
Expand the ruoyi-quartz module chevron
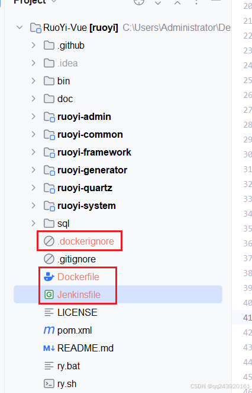(x=34, y=188)
